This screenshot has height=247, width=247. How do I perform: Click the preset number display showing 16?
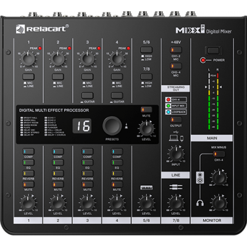[82, 126]
